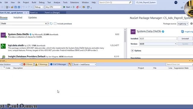Clear the Oledb search text with X

coord(46,24)
